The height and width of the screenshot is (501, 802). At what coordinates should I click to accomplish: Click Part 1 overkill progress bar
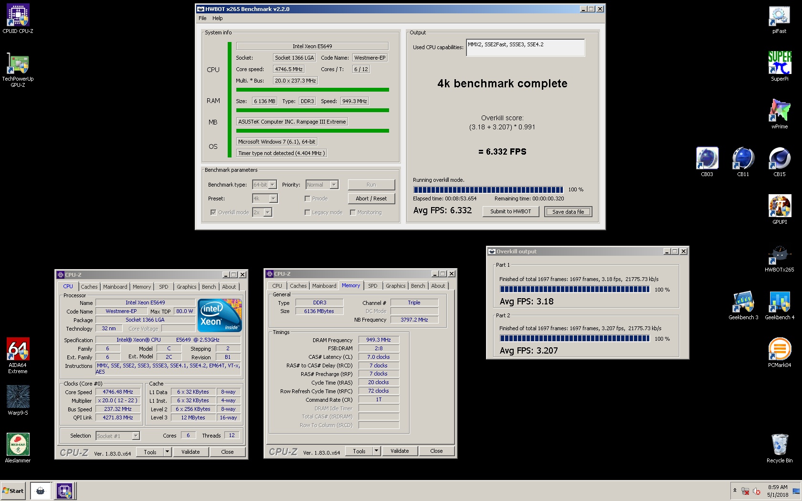575,289
